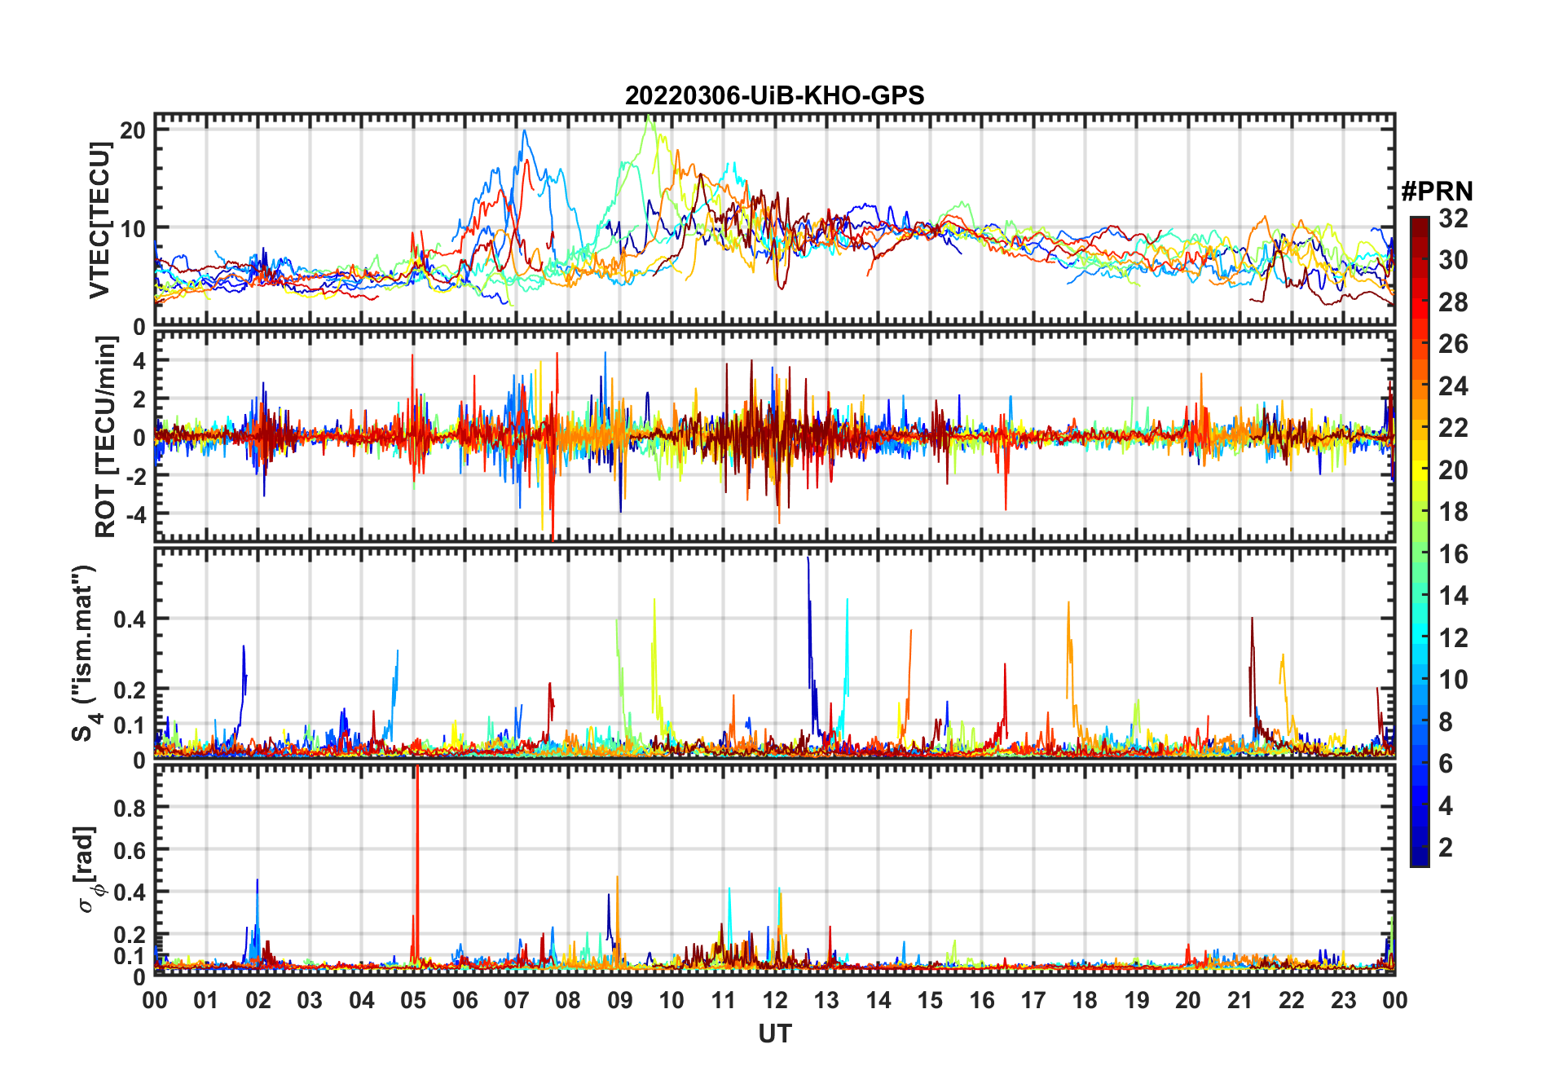Select the "0.6" tick on the sigma-phi y-axis
1550x1084 pixels.
pyautogui.click(x=130, y=849)
